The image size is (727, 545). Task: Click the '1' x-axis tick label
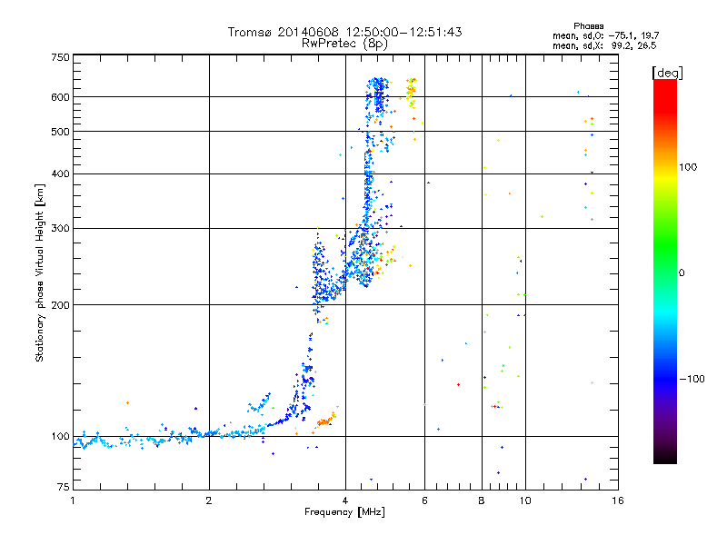pyautogui.click(x=73, y=500)
